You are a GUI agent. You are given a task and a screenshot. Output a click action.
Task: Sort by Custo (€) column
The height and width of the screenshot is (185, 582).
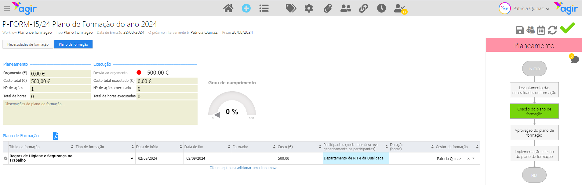coord(320,147)
